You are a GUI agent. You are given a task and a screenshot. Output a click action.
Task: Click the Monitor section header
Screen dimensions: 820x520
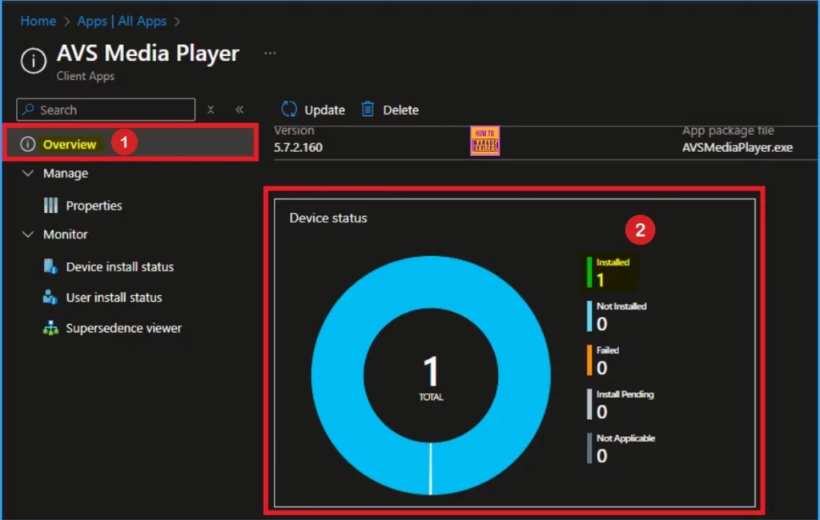pyautogui.click(x=66, y=234)
